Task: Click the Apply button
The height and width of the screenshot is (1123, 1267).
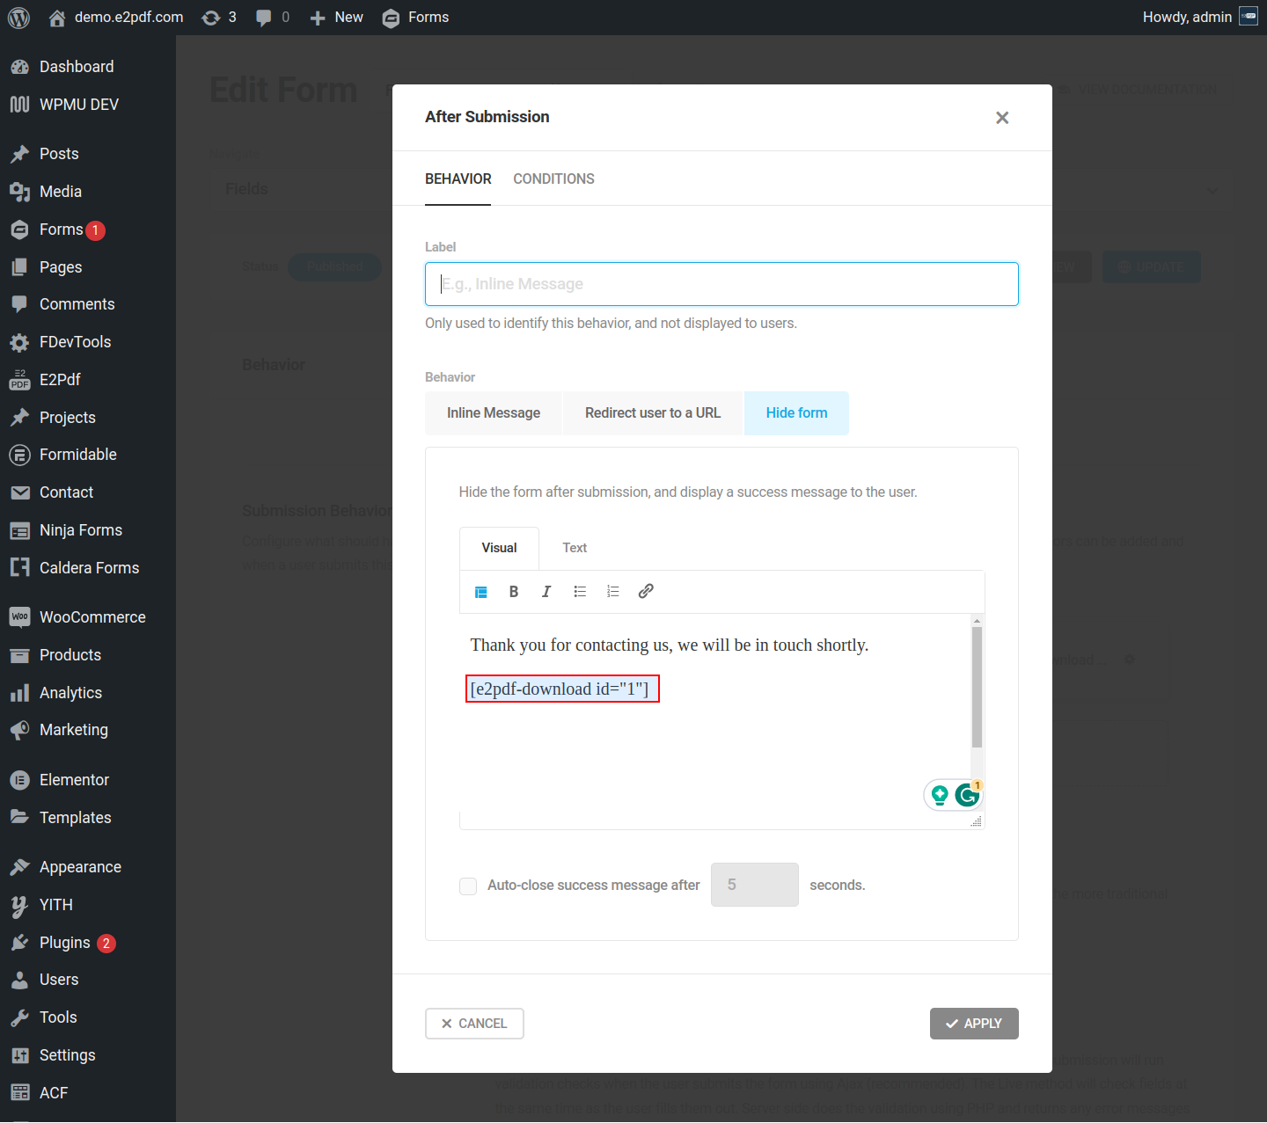Action: coord(974,1024)
